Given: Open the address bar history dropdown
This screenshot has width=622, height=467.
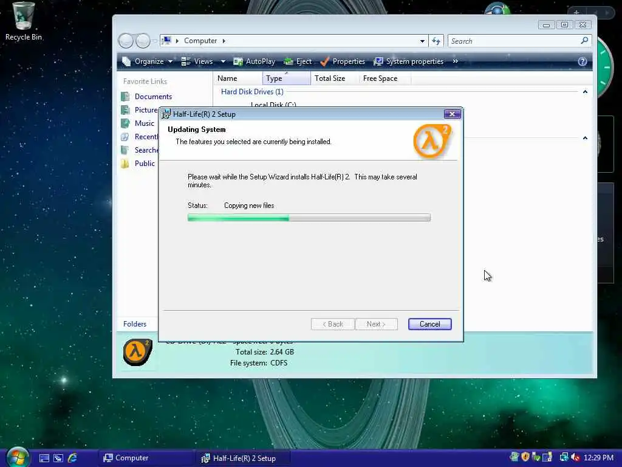Looking at the screenshot, I should point(422,41).
